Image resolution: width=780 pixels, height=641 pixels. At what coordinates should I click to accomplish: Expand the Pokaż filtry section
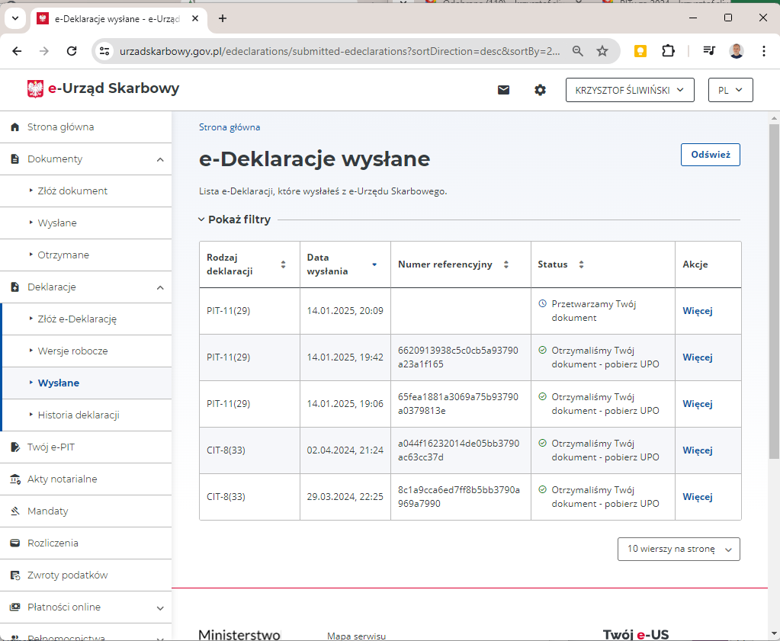click(x=235, y=220)
